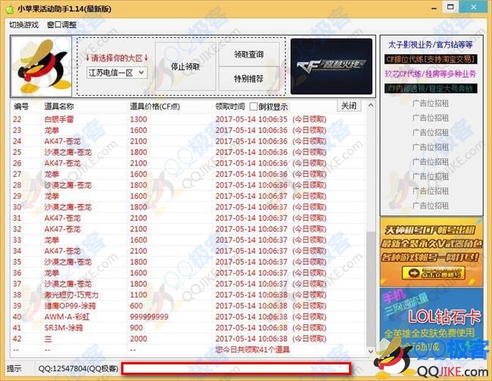Image resolution: width=492 pixels, height=381 pixels.
Task: Click the vertical scrollbar thumb
Action: pyautogui.click(x=371, y=289)
